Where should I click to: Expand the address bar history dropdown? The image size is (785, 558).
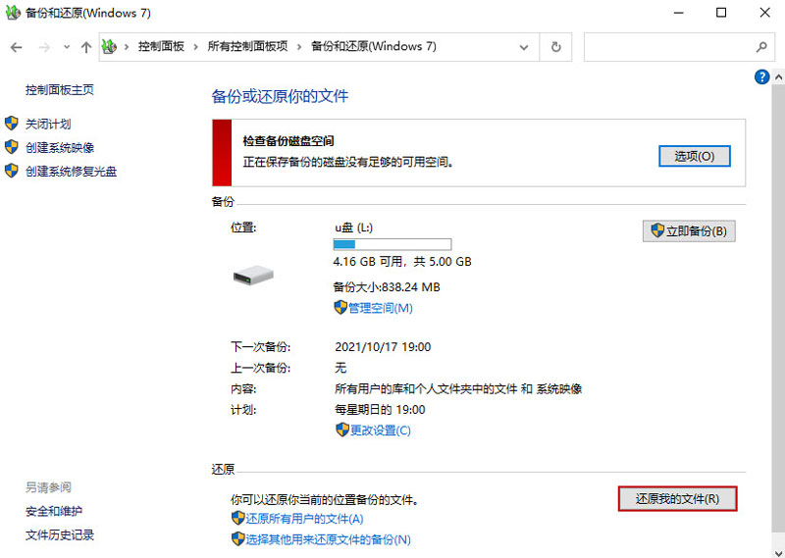[x=524, y=47]
